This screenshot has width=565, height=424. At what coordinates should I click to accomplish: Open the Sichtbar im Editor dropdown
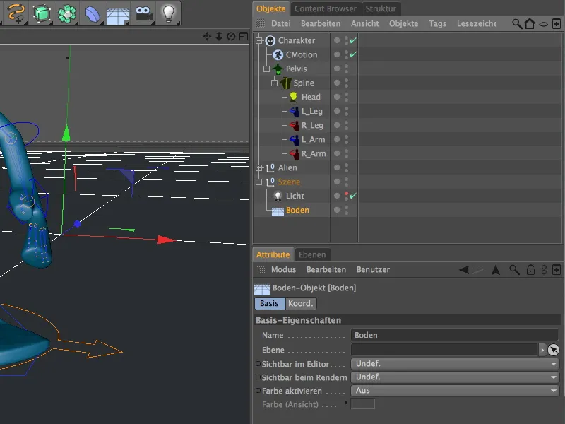[455, 364]
